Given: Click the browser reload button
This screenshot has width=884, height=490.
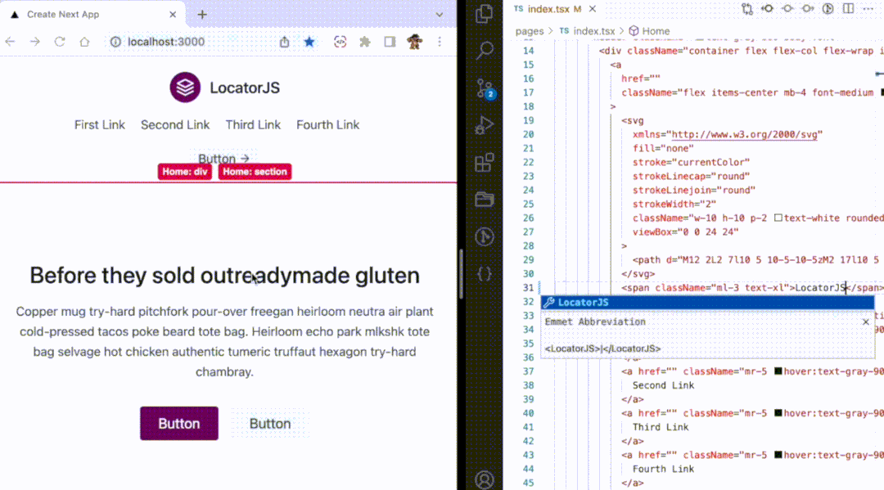Looking at the screenshot, I should pyautogui.click(x=59, y=42).
